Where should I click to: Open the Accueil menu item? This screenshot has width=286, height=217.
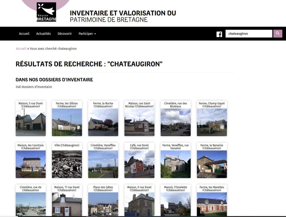[24, 34]
